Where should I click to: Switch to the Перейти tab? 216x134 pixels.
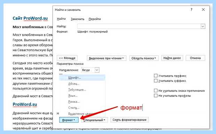(x=95, y=19)
